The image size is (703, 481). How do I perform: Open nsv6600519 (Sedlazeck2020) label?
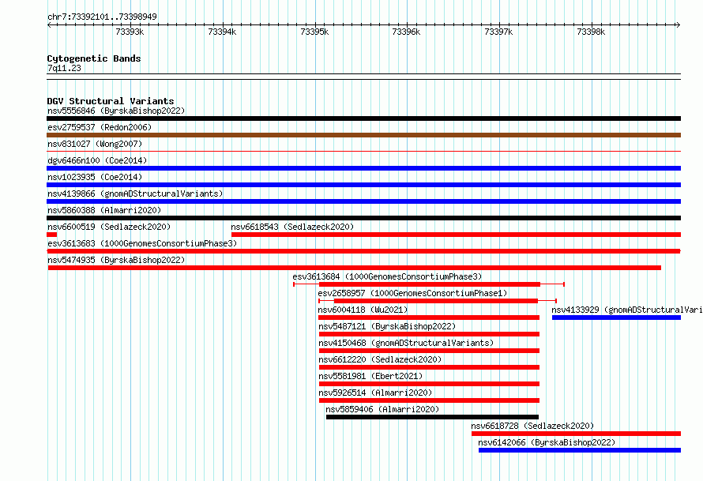coord(109,227)
